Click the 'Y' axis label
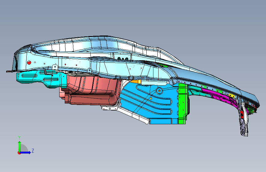Screen dimensions: 266x172 [x=19, y=138]
